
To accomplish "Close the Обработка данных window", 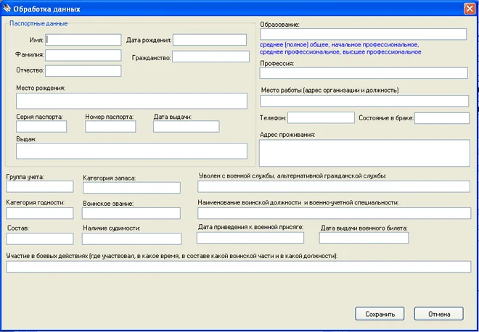I will 470,9.
